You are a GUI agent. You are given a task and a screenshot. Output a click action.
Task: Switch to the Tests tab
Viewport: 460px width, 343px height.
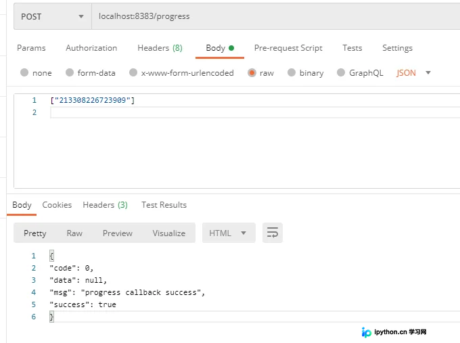click(x=352, y=48)
